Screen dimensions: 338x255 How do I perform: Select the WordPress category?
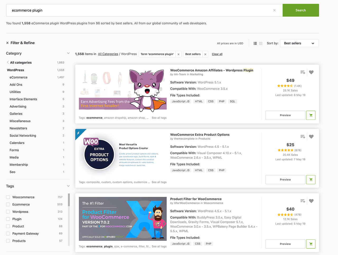[16, 70]
